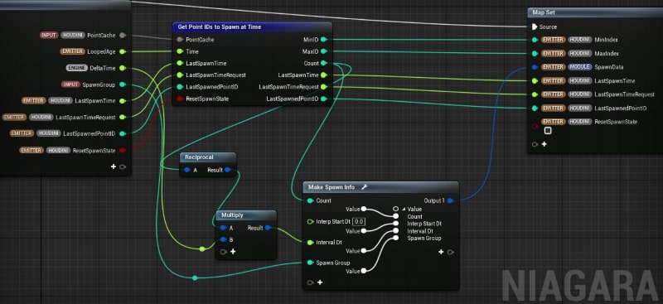Click the Multiply node's B input pin

(223, 239)
